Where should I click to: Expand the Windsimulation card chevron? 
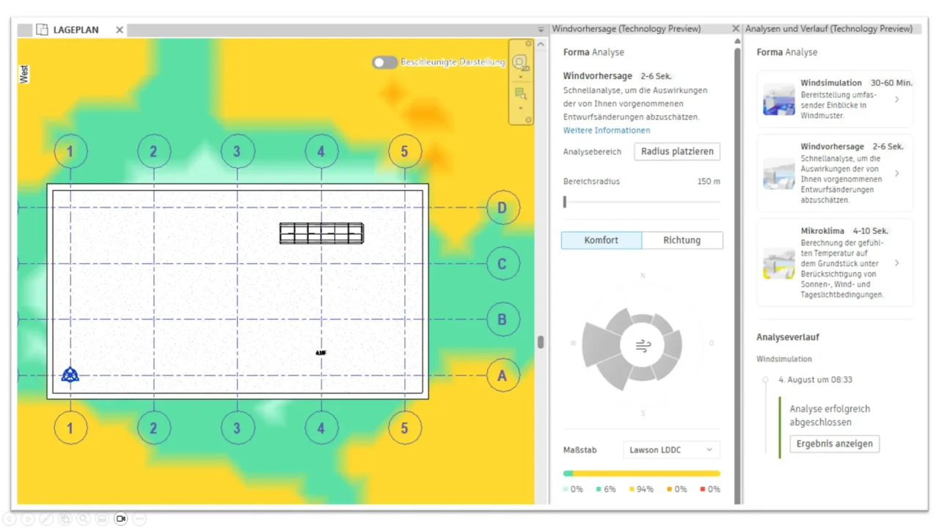pyautogui.click(x=896, y=99)
